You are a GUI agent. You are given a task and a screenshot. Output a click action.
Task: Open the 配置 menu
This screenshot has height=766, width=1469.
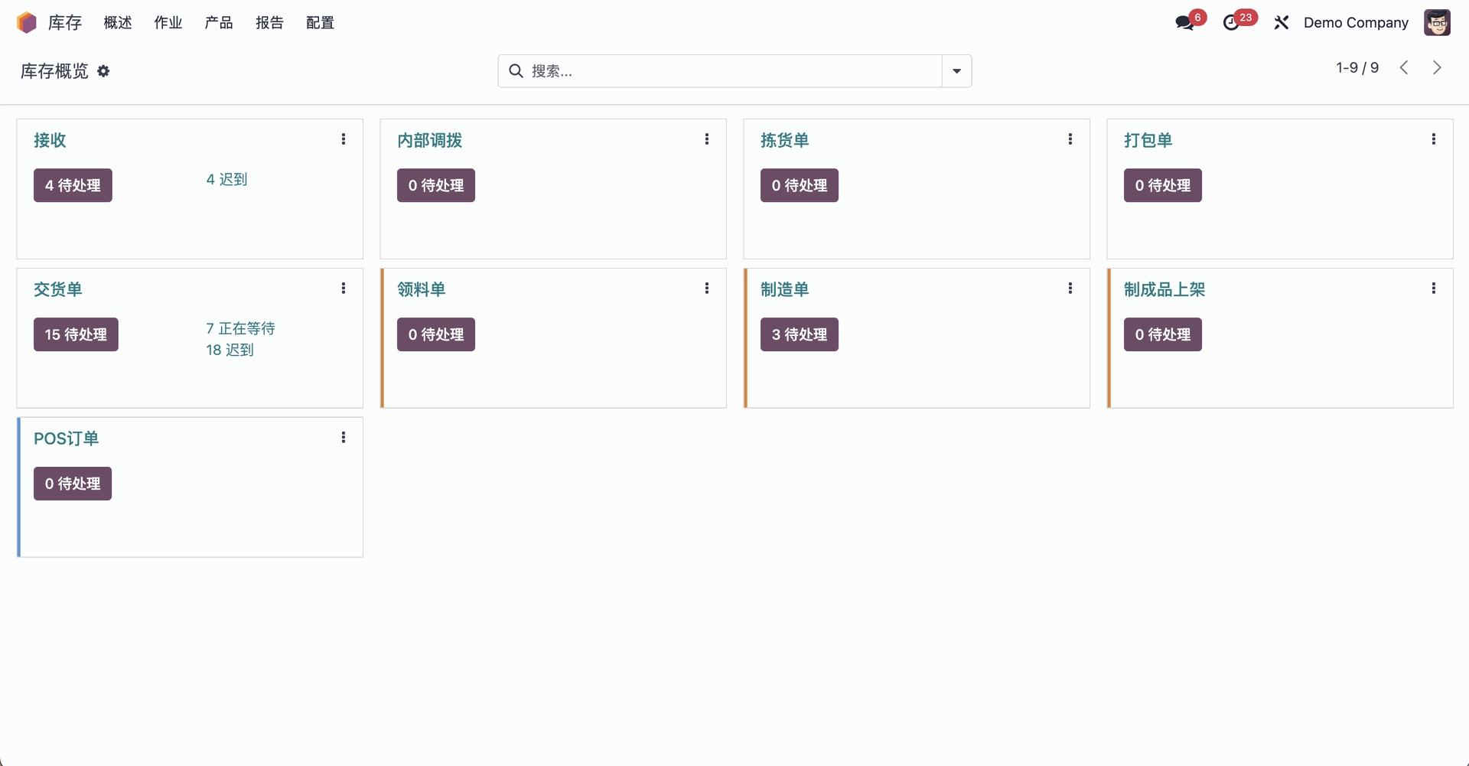(x=320, y=23)
